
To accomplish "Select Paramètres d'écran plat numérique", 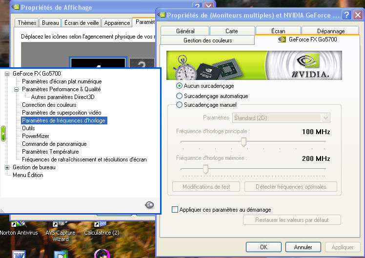I will click(62, 81).
